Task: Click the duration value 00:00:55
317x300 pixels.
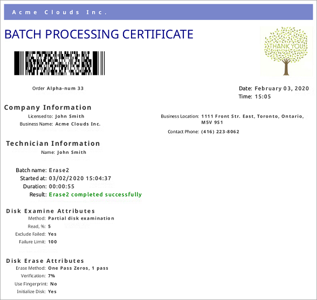Action: [x=61, y=187]
